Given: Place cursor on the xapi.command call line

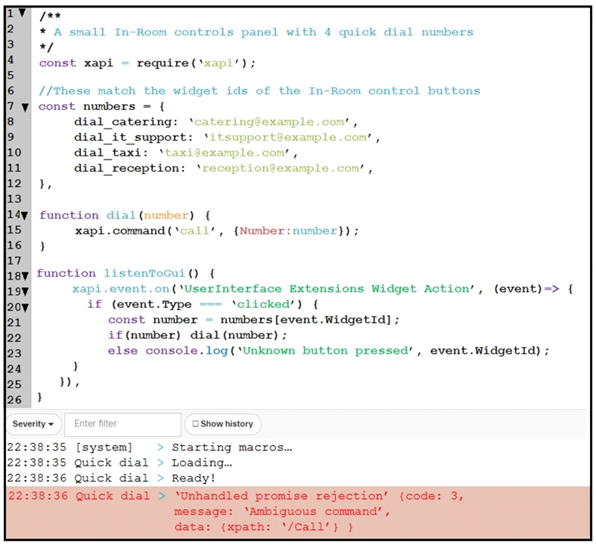Looking at the screenshot, I should tap(216, 231).
